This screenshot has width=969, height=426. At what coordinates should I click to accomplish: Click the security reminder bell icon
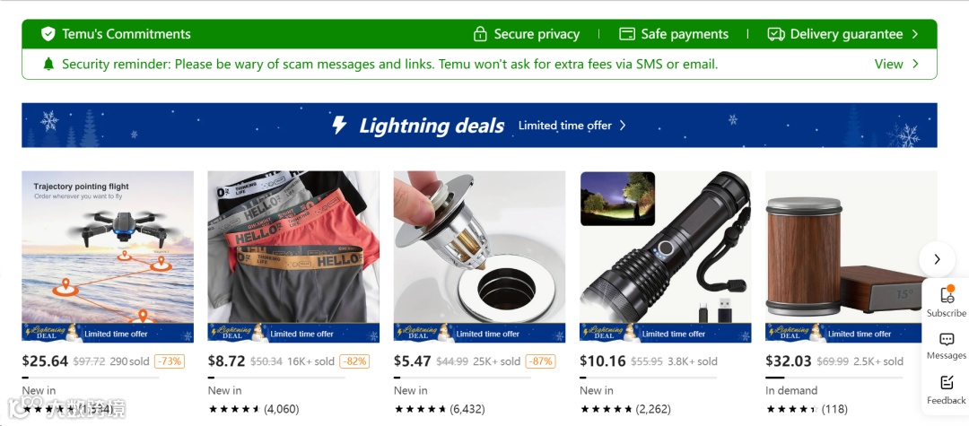[48, 64]
